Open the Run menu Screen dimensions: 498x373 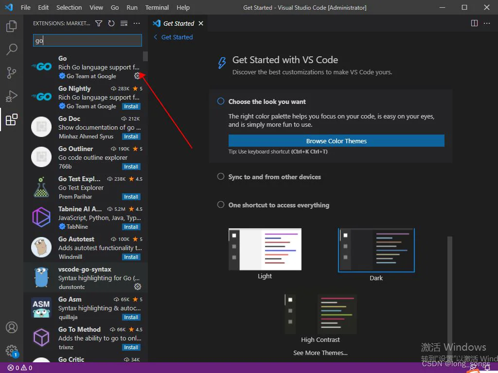pyautogui.click(x=132, y=7)
